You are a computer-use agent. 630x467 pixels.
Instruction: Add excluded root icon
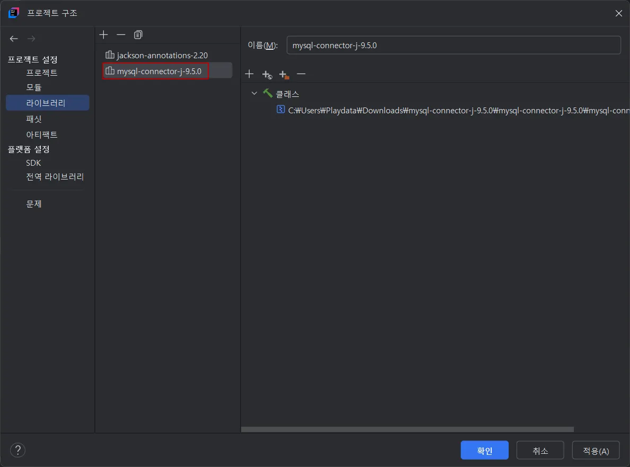[x=284, y=74]
